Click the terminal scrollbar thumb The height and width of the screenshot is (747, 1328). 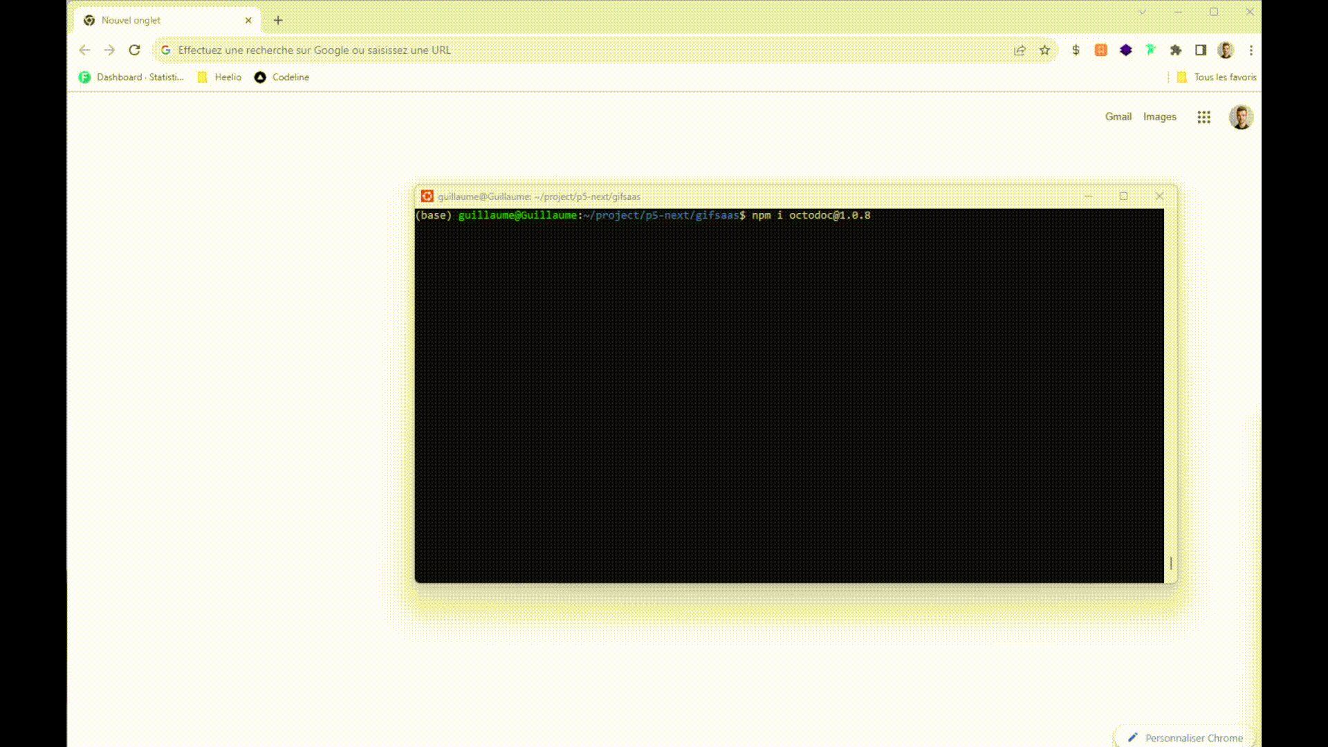click(x=1170, y=563)
